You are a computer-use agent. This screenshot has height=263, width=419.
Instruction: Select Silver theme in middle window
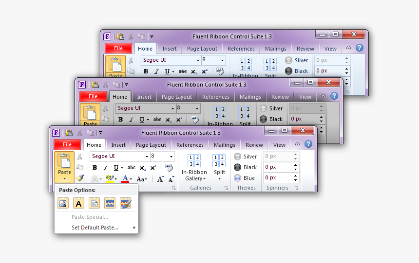[271, 108]
